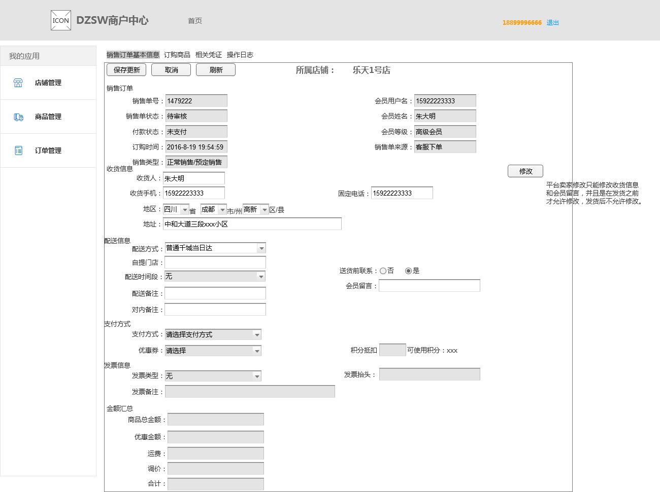Focus the 固定电话 input field
The image size is (660, 492).
(x=402, y=193)
